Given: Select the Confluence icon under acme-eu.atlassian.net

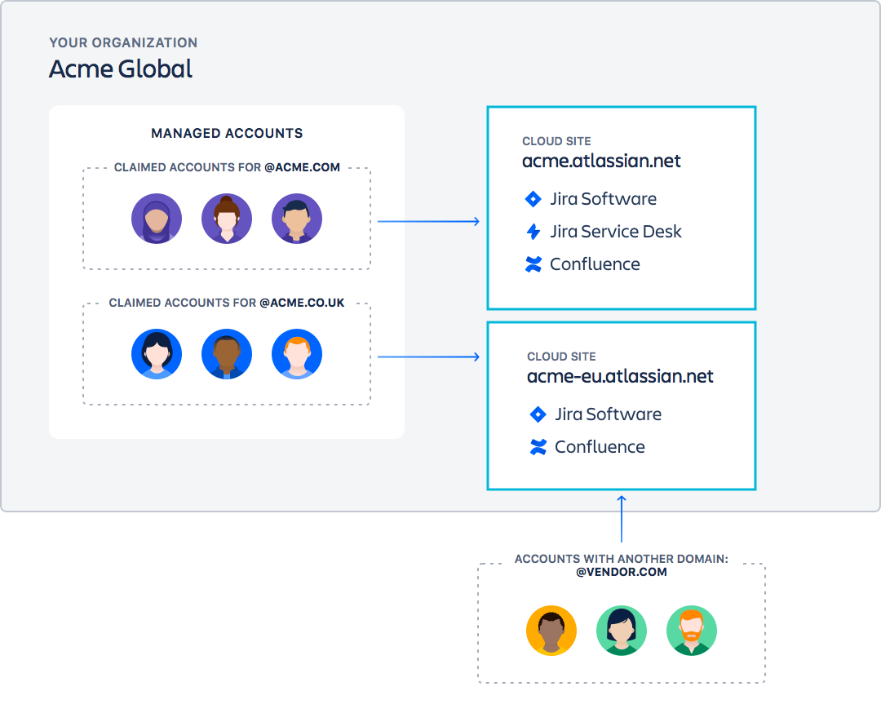Looking at the screenshot, I should pos(537,446).
